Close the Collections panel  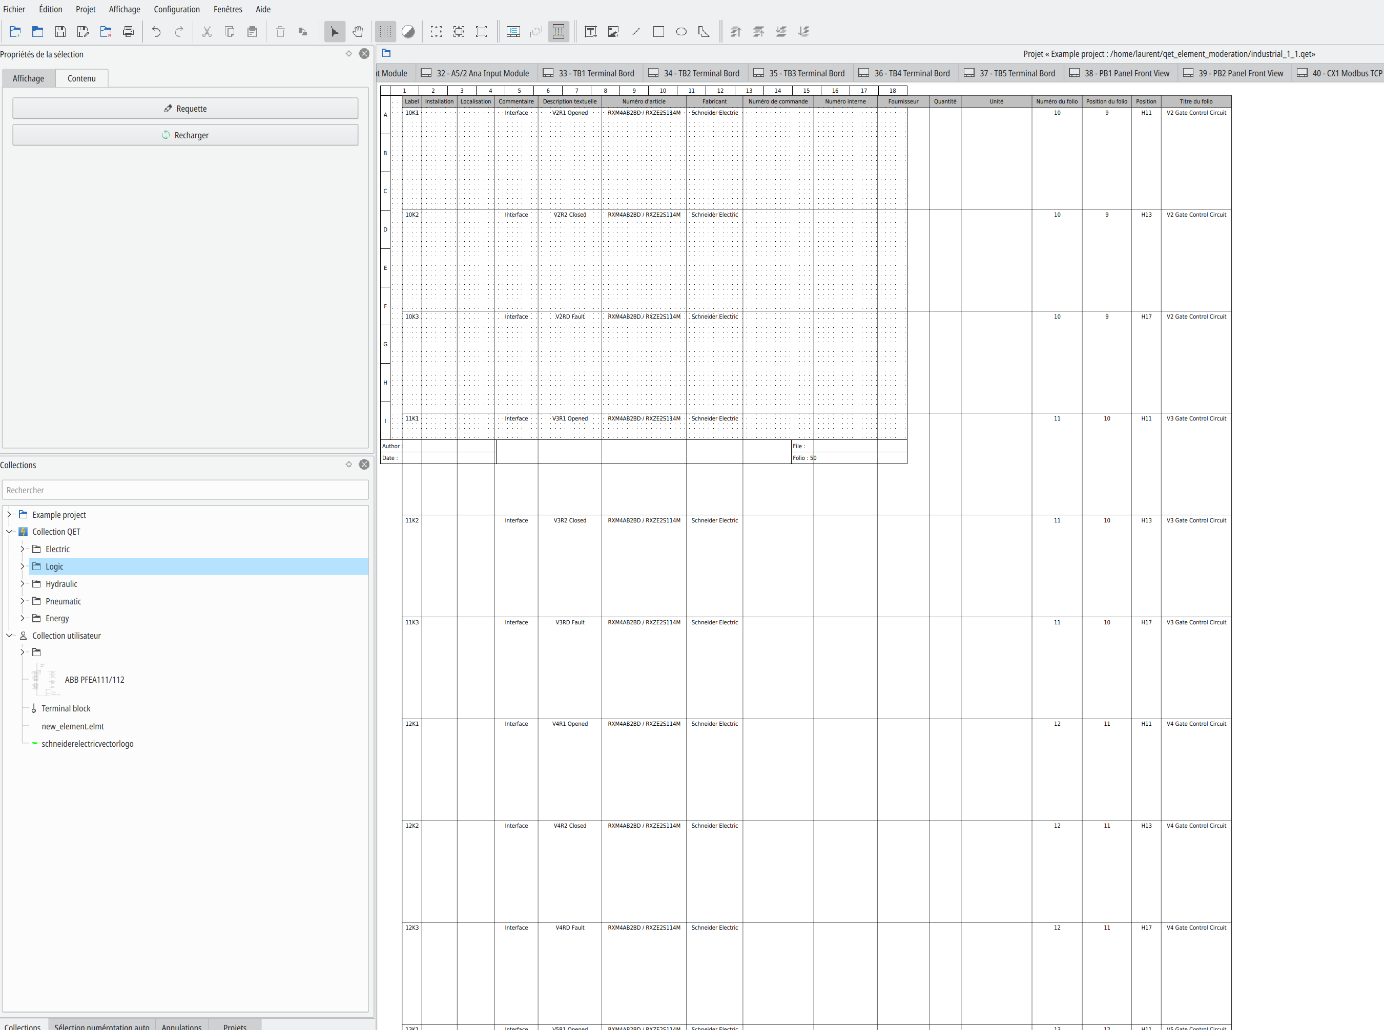[364, 465]
